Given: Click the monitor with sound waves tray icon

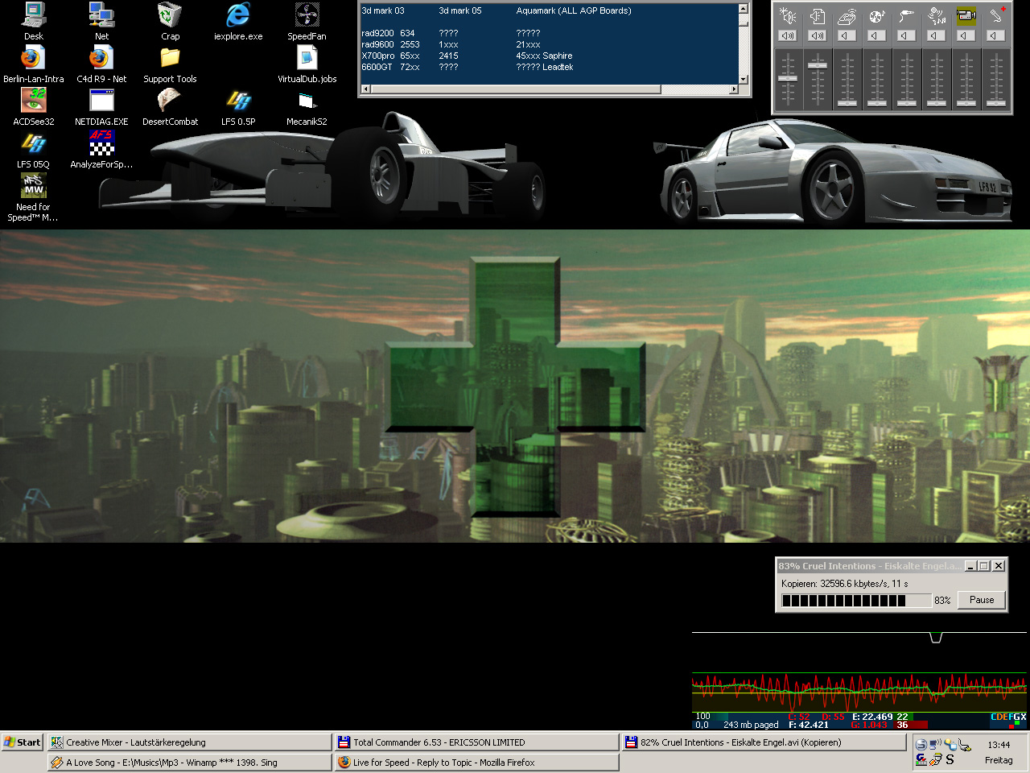Looking at the screenshot, I should 935,745.
